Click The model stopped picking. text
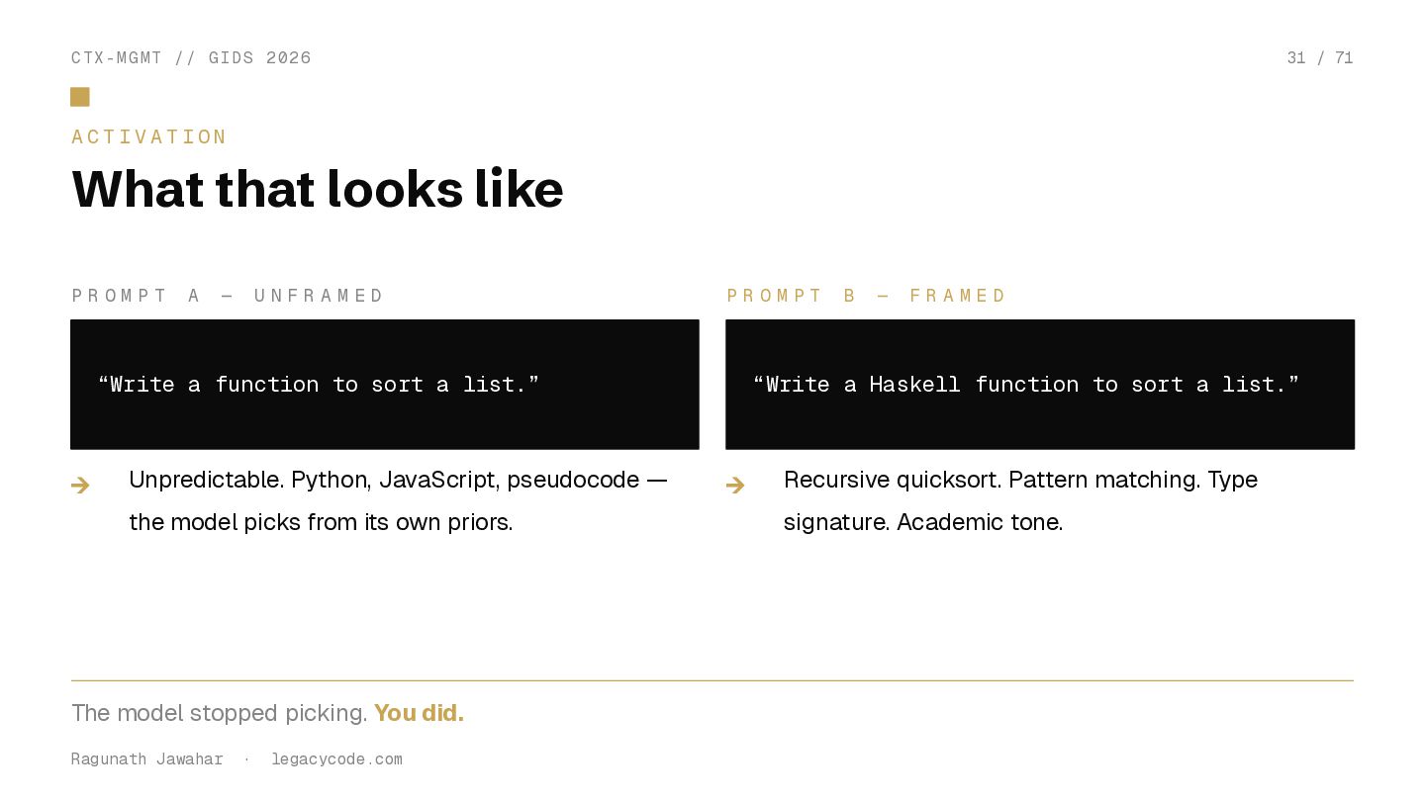Screen dimensions: 1425x801 tap(219, 713)
